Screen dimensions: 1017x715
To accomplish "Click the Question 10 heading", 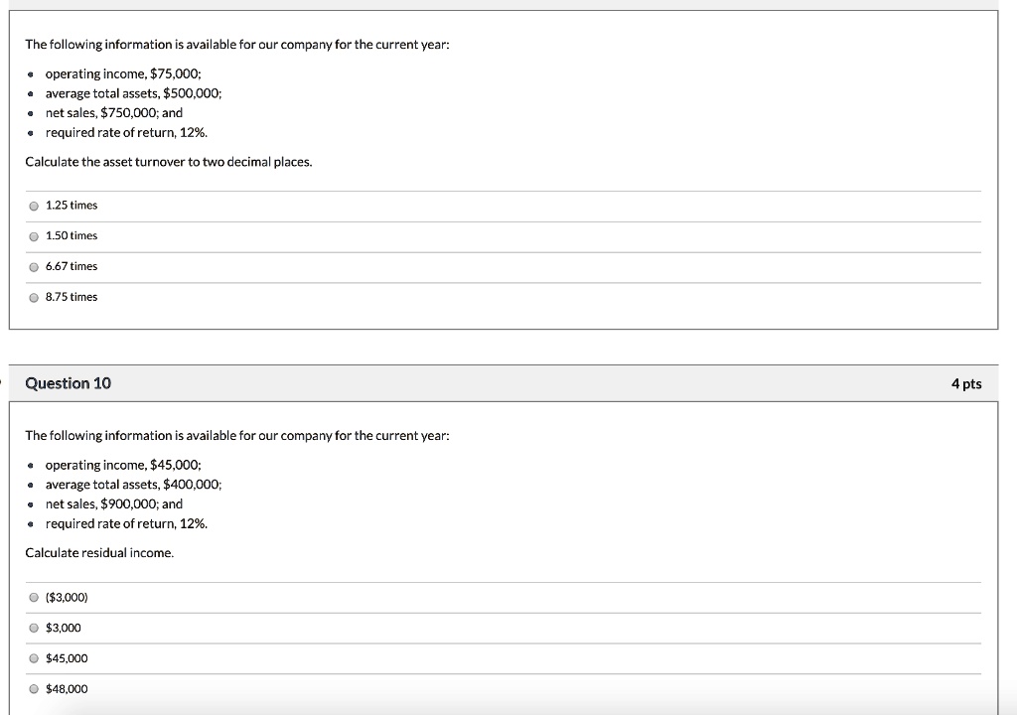I will tap(68, 383).
